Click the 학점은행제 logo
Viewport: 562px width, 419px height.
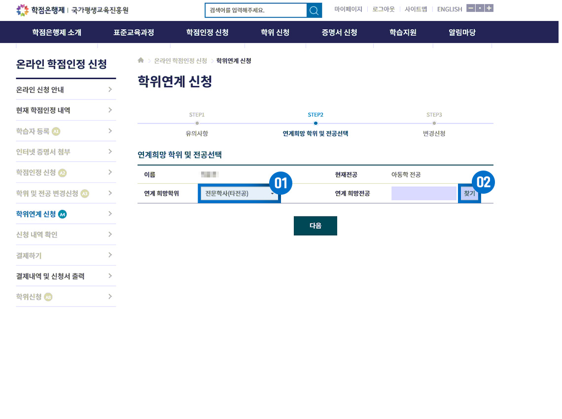72,10
